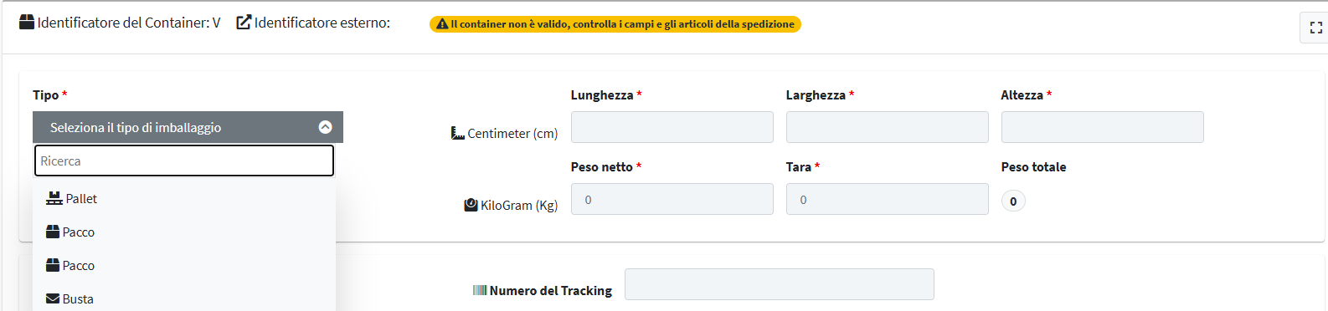The height and width of the screenshot is (311, 1328).
Task: Click into the Larghezza input field
Action: click(x=888, y=127)
